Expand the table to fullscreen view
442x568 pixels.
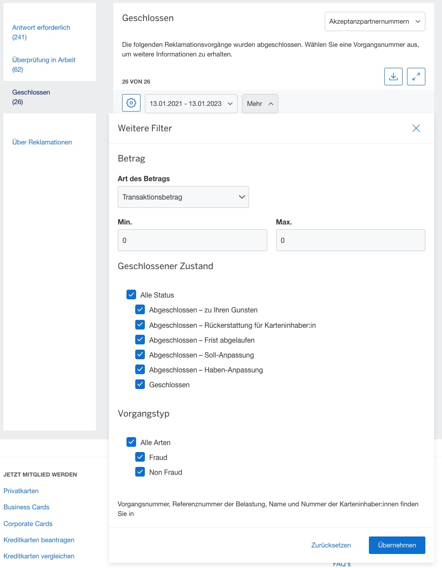[416, 76]
